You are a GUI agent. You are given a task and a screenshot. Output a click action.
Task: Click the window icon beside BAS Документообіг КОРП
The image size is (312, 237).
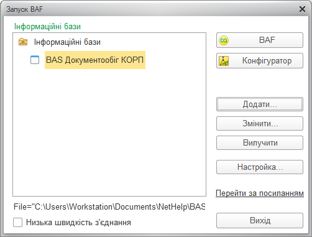point(35,60)
